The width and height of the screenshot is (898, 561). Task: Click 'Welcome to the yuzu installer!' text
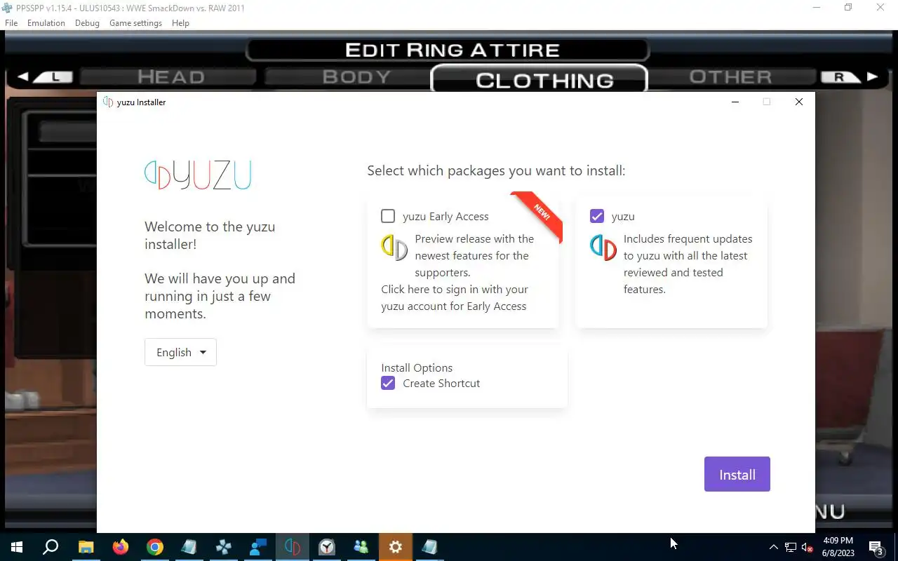pos(210,236)
